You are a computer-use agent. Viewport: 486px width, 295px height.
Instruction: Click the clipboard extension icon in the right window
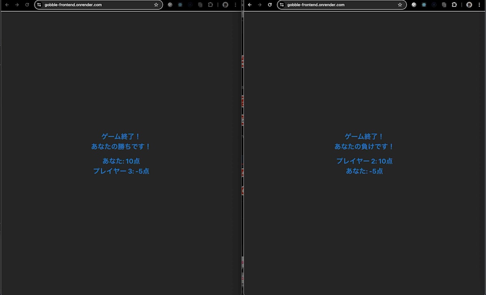click(444, 5)
